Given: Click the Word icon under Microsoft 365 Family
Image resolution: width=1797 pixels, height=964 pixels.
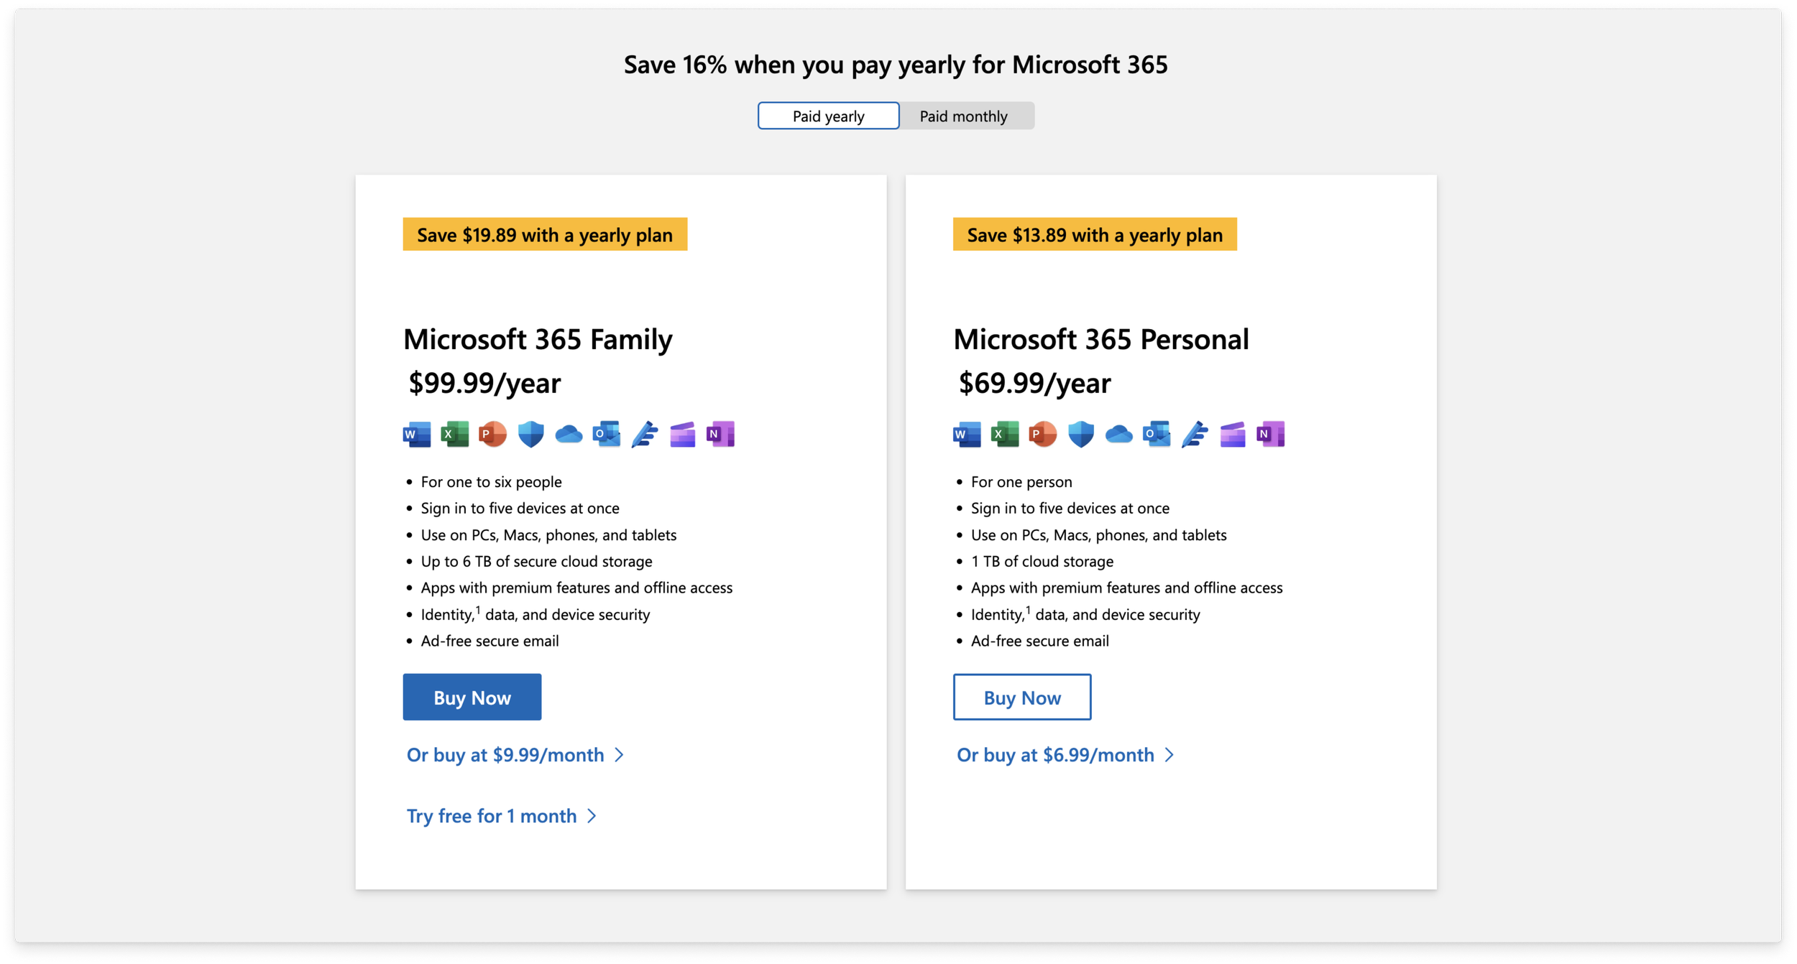Looking at the screenshot, I should coord(417,435).
